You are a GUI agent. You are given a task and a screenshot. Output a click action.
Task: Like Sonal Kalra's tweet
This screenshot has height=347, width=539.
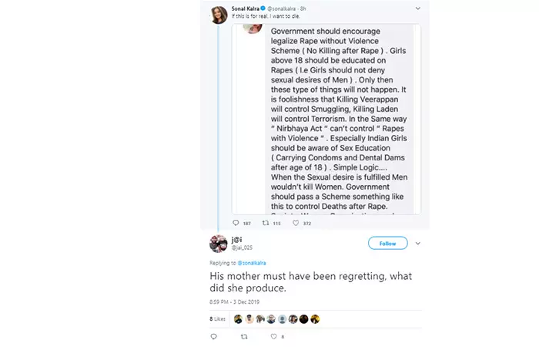296,223
